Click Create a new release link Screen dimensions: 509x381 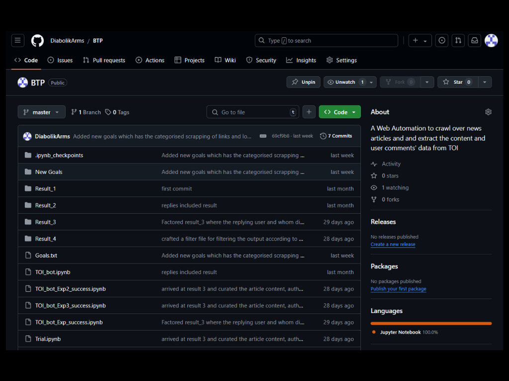pyautogui.click(x=393, y=244)
